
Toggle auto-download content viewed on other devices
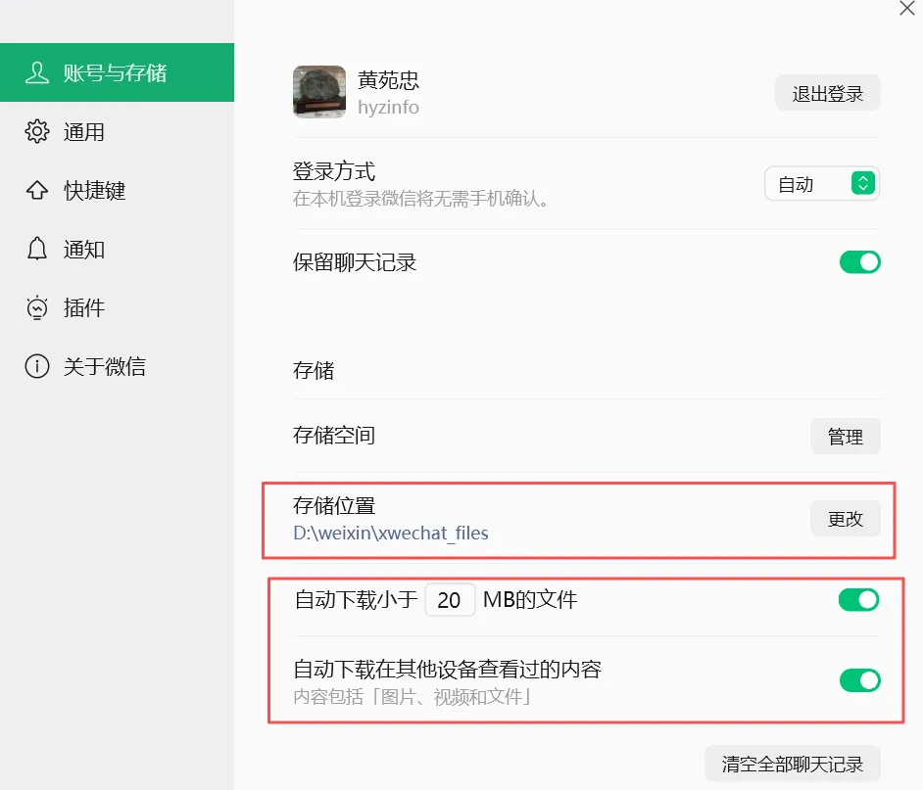[x=859, y=680]
